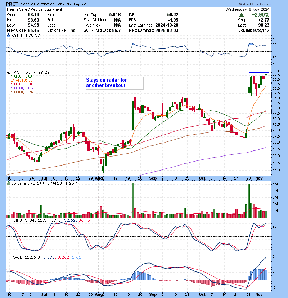This screenshot has height=298, width=288.
Task: Click the Nasdaq GM exchange label
Action: [76, 4]
